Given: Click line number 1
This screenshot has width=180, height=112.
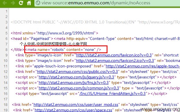Looking at the screenshot, I should (6, 11).
